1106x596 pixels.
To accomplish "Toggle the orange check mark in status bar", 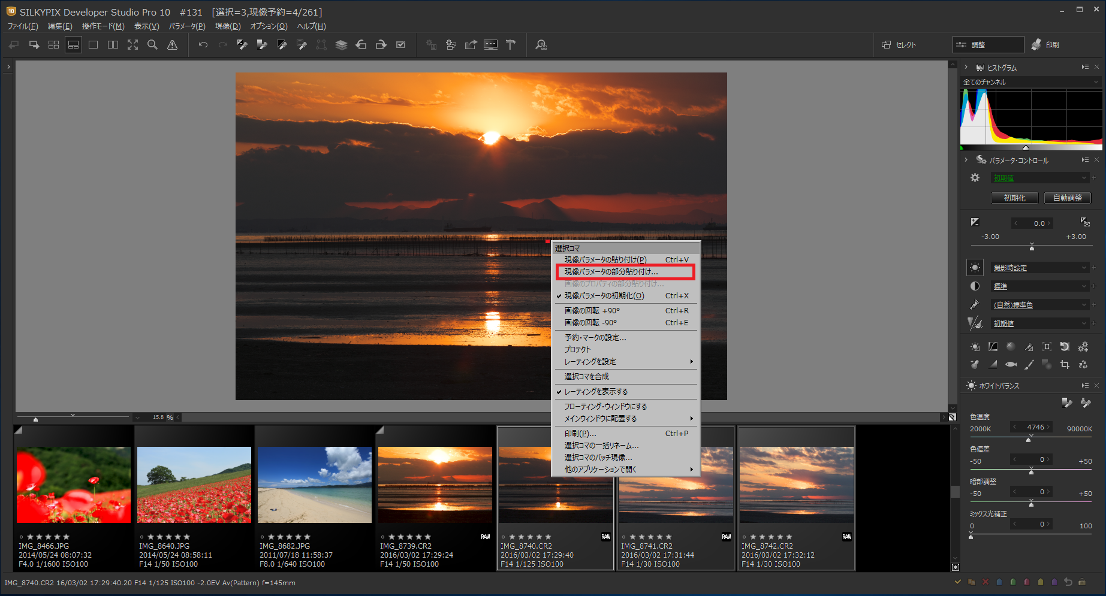I will pos(958,582).
